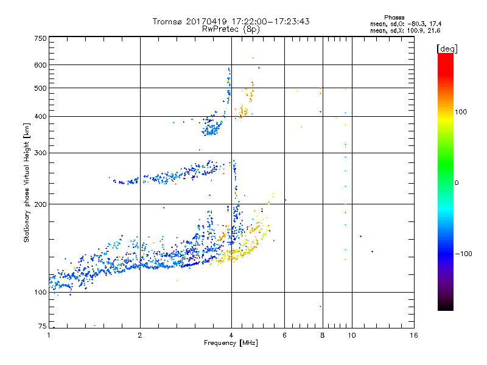This screenshot has width=487, height=365.
Task: Click the y-axis label '750'
Action: click(41, 38)
